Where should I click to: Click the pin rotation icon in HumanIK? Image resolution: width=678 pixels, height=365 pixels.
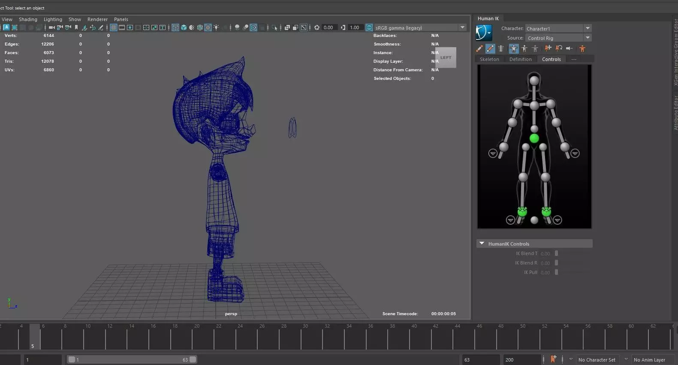coord(559,49)
